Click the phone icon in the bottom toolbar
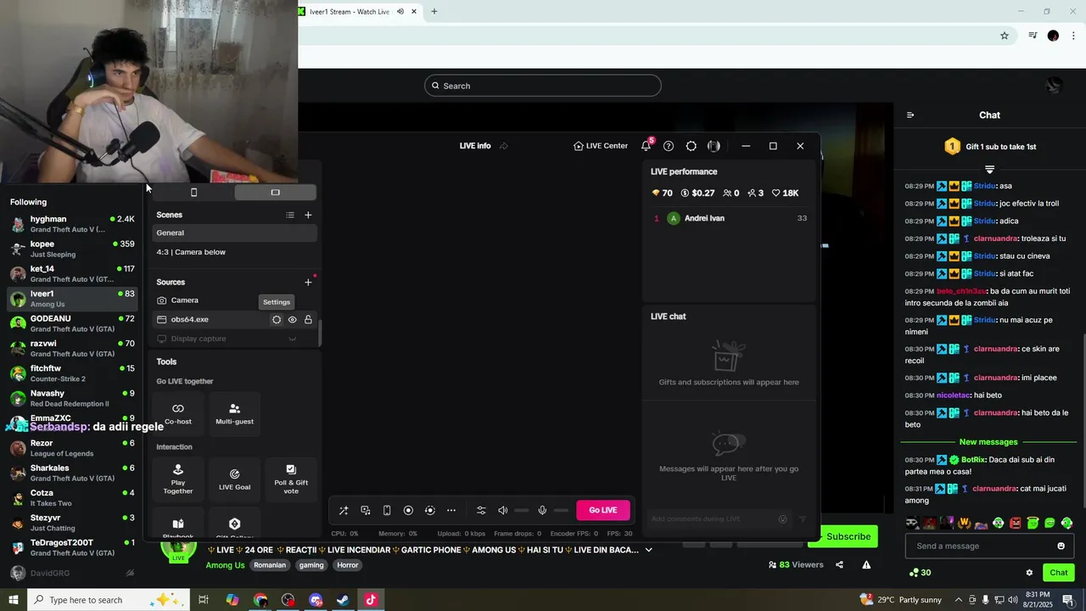 tap(387, 511)
